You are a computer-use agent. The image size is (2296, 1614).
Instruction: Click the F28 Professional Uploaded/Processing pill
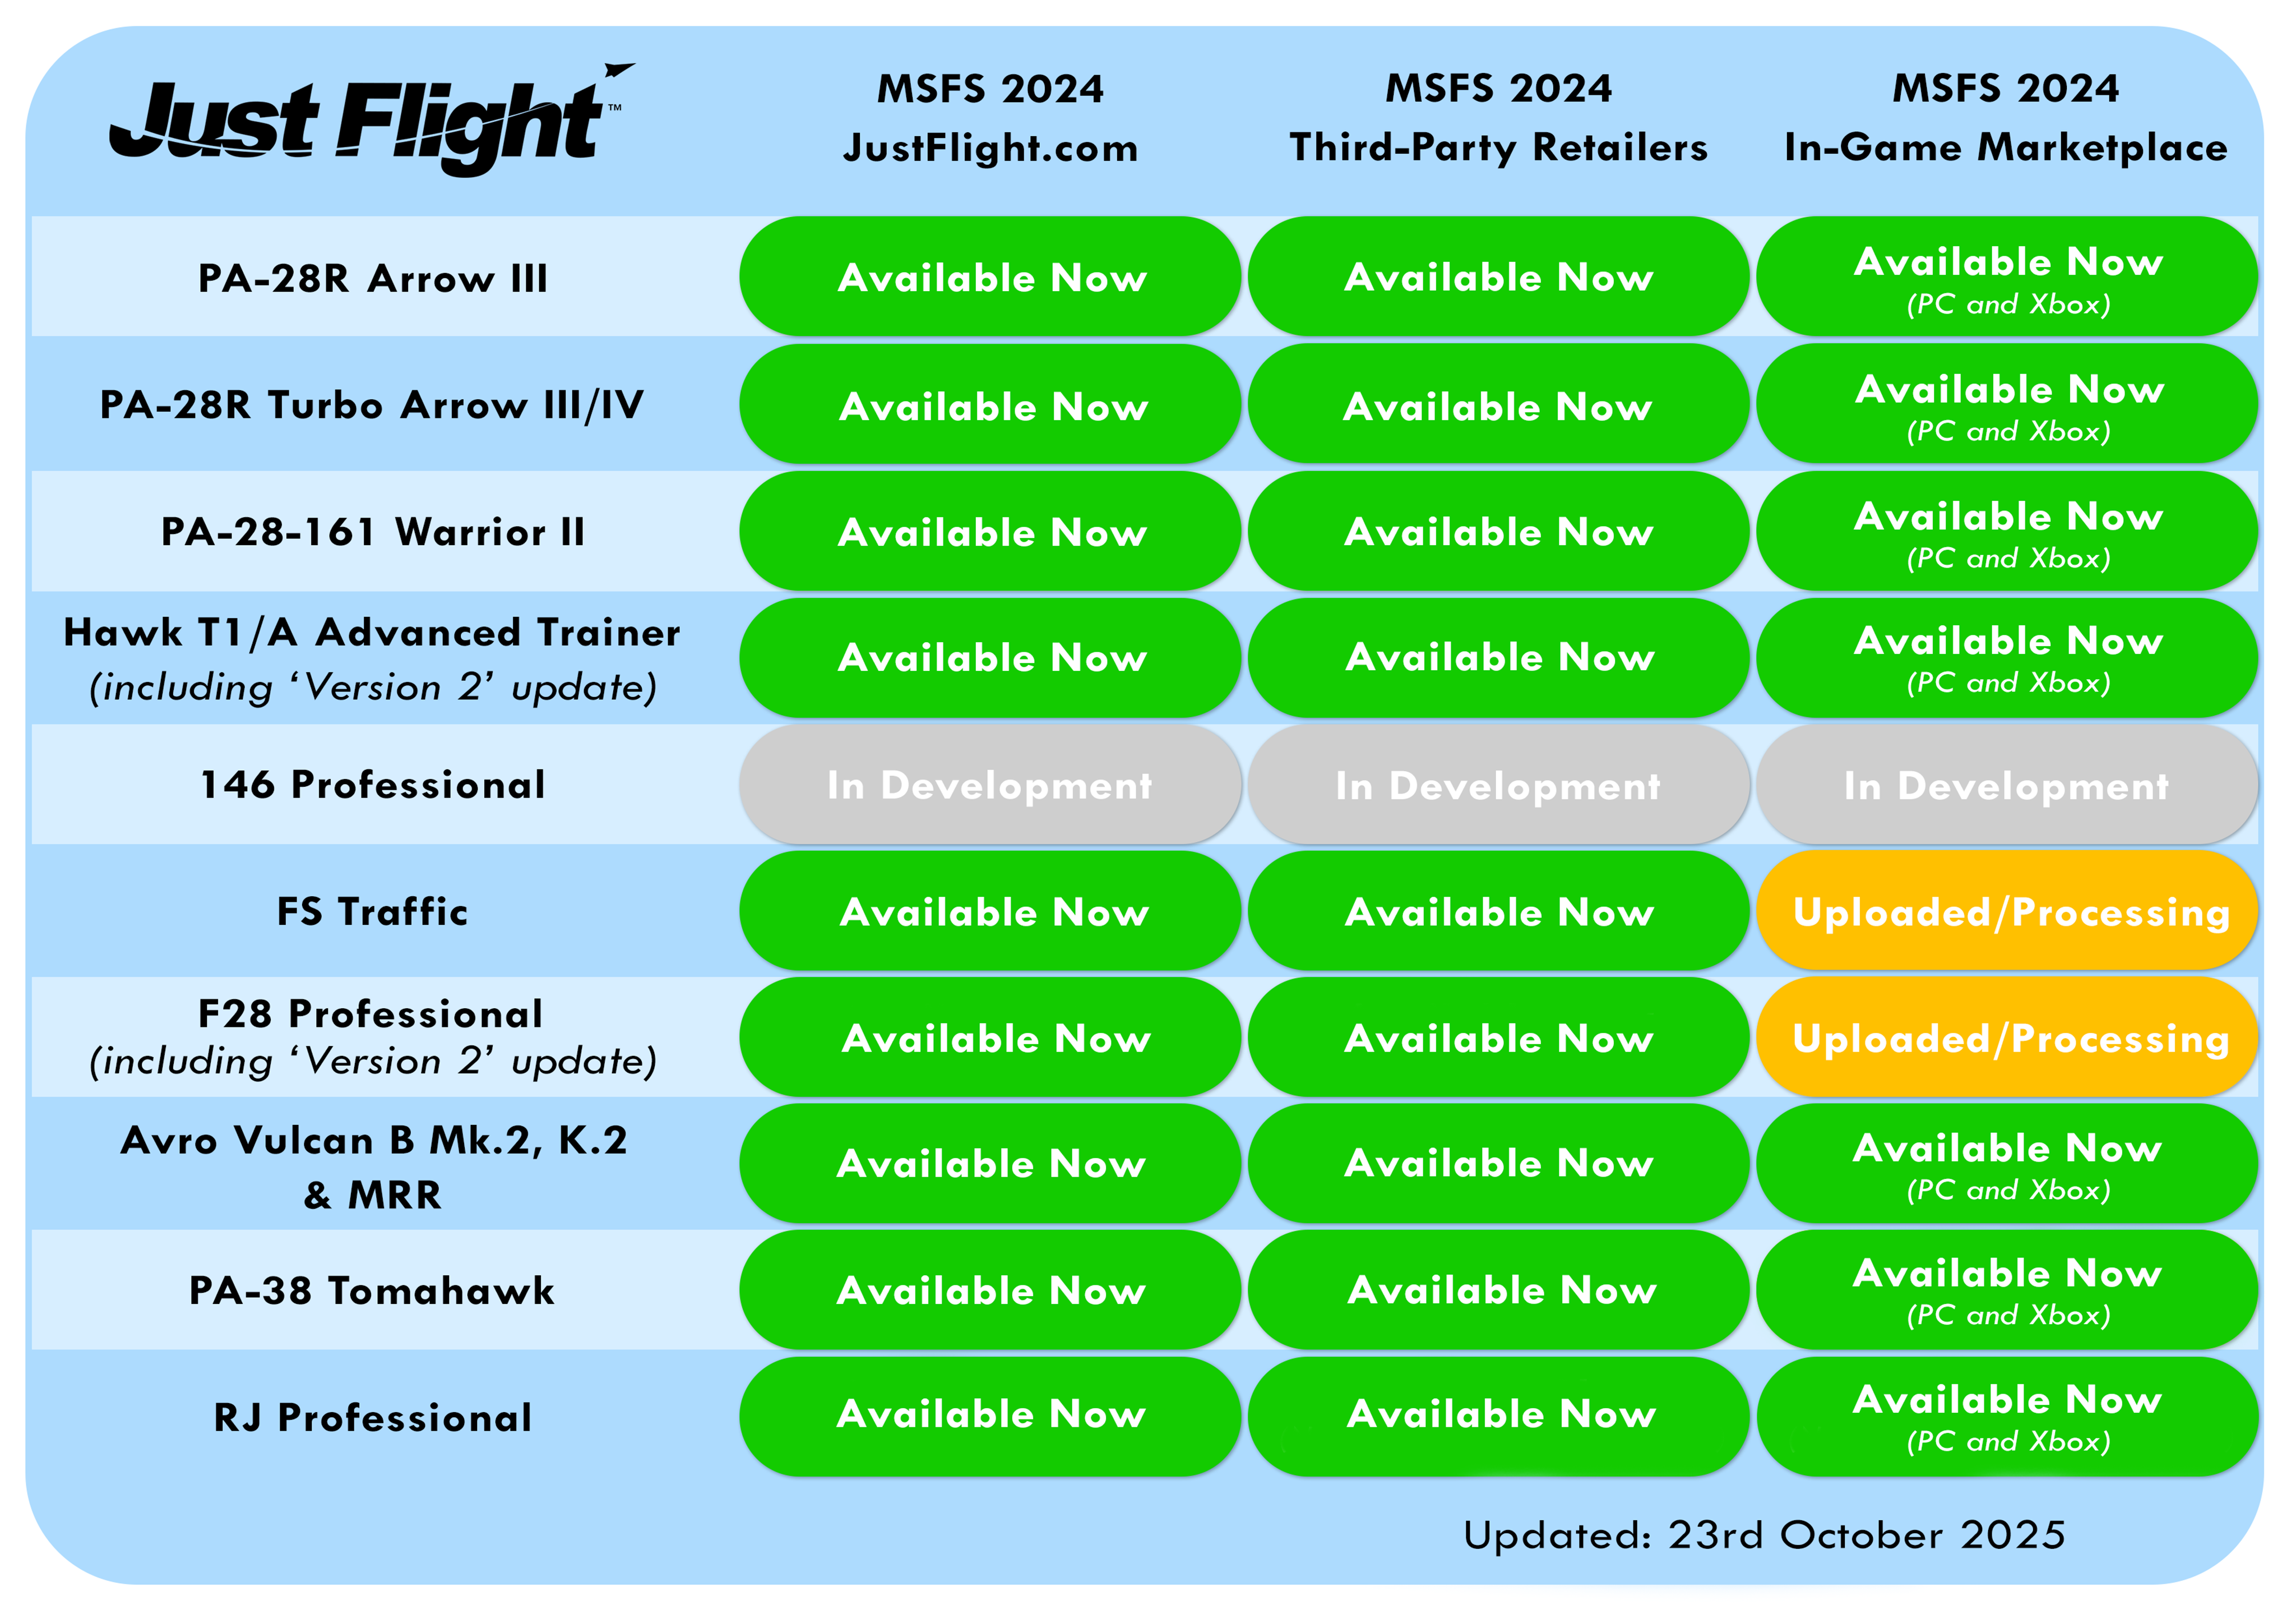coord(2006,1039)
